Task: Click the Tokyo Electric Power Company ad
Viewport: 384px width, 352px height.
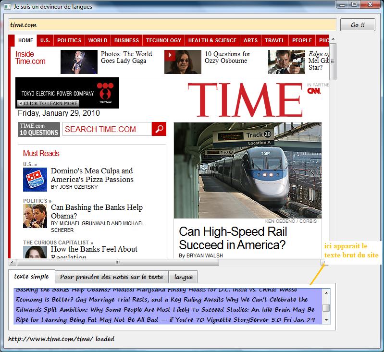Action: 67,93
